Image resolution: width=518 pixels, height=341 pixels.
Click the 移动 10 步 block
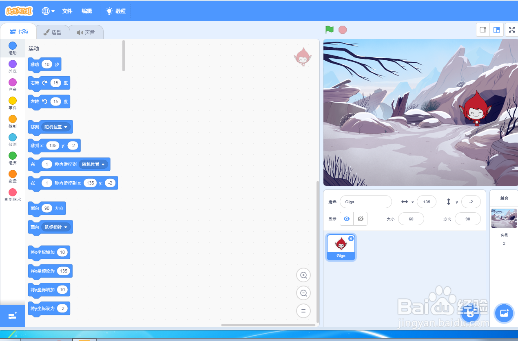[44, 64]
